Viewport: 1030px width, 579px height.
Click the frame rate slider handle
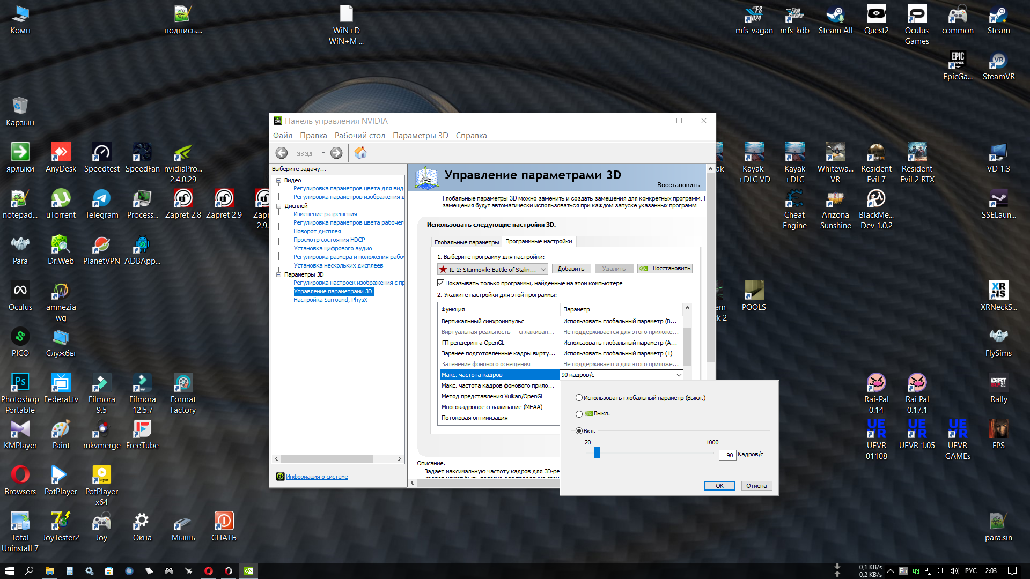(x=597, y=453)
